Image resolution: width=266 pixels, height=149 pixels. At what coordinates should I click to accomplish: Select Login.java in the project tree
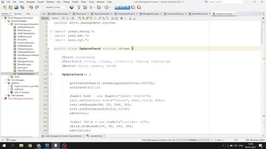[22, 58]
